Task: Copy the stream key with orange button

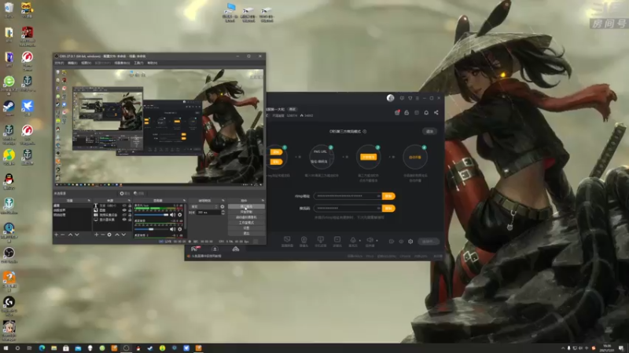Action: point(388,208)
